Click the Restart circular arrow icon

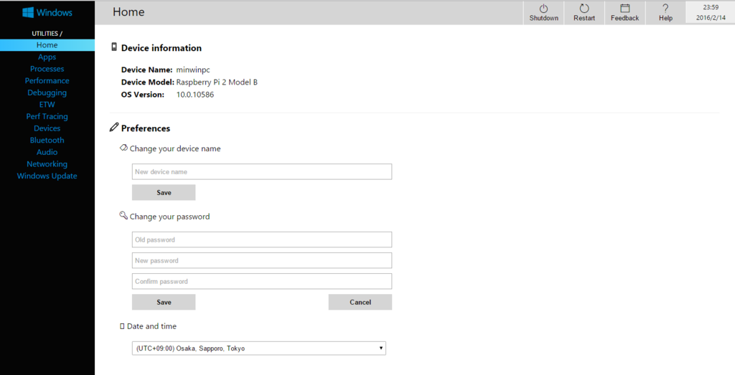(x=584, y=9)
